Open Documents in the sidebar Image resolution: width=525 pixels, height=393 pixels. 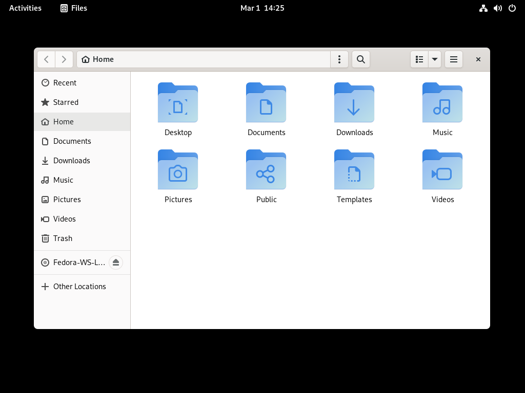pyautogui.click(x=82, y=141)
